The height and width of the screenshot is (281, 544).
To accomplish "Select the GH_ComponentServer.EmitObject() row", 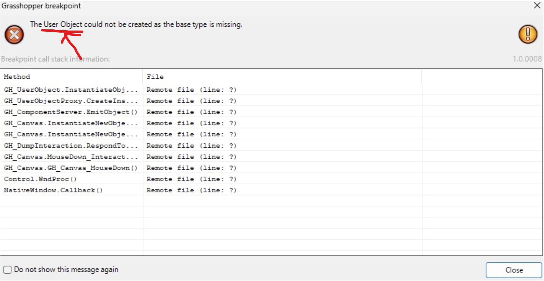I will pyautogui.click(x=71, y=112).
